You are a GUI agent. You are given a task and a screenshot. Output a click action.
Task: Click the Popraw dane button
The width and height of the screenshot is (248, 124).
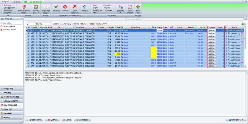pyautogui.click(x=34, y=120)
